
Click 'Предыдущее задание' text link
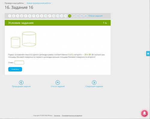(x=21, y=86)
